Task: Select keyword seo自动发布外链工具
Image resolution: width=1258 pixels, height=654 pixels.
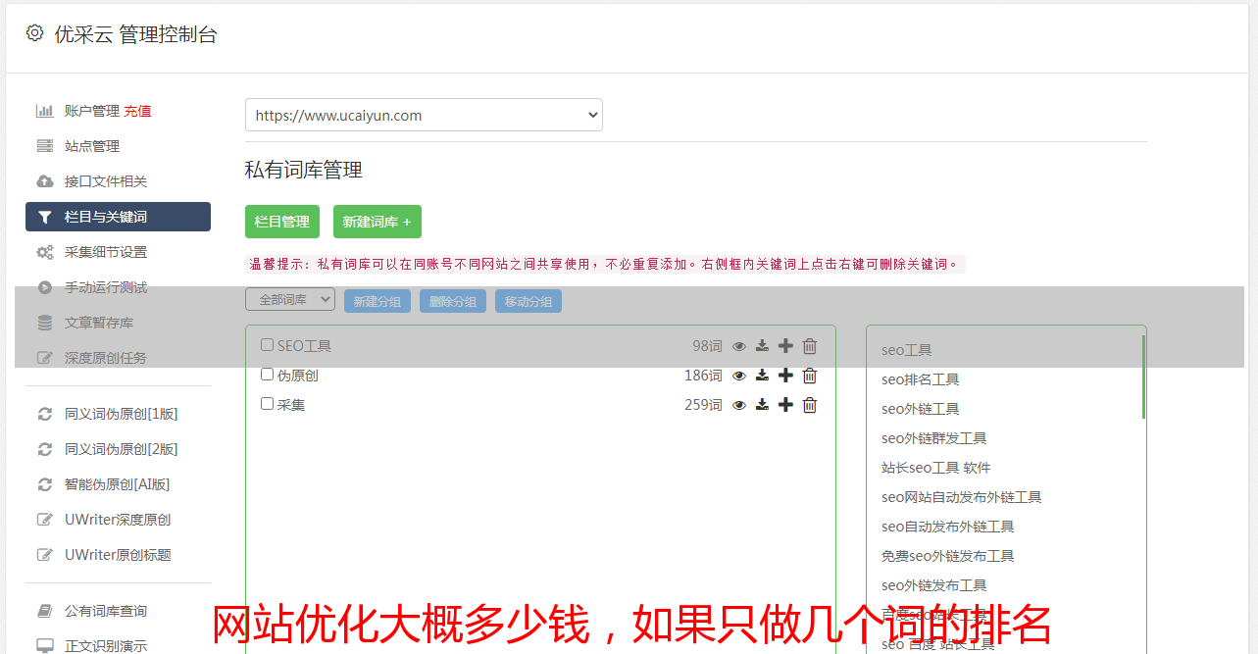Action: [947, 527]
